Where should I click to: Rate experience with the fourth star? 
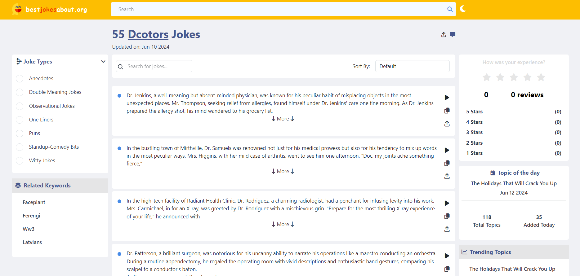tap(528, 77)
